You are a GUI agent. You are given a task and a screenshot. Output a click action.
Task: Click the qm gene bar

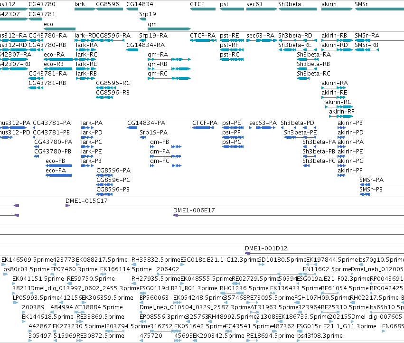coord(169,29)
